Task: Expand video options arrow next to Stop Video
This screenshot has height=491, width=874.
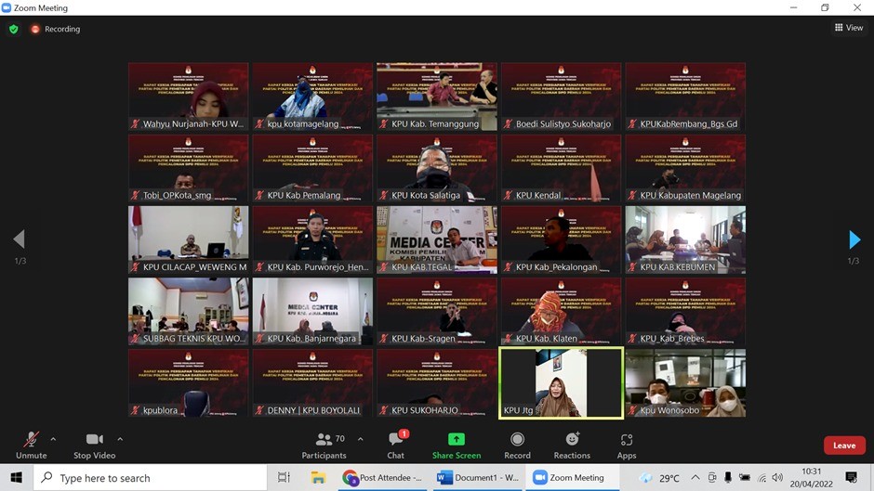Action: click(x=120, y=439)
